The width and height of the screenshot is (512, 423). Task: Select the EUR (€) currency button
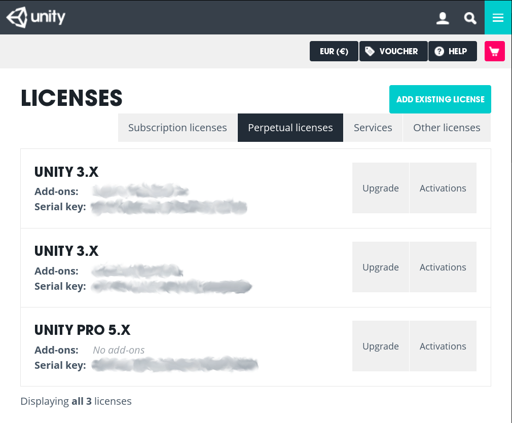pyautogui.click(x=334, y=51)
